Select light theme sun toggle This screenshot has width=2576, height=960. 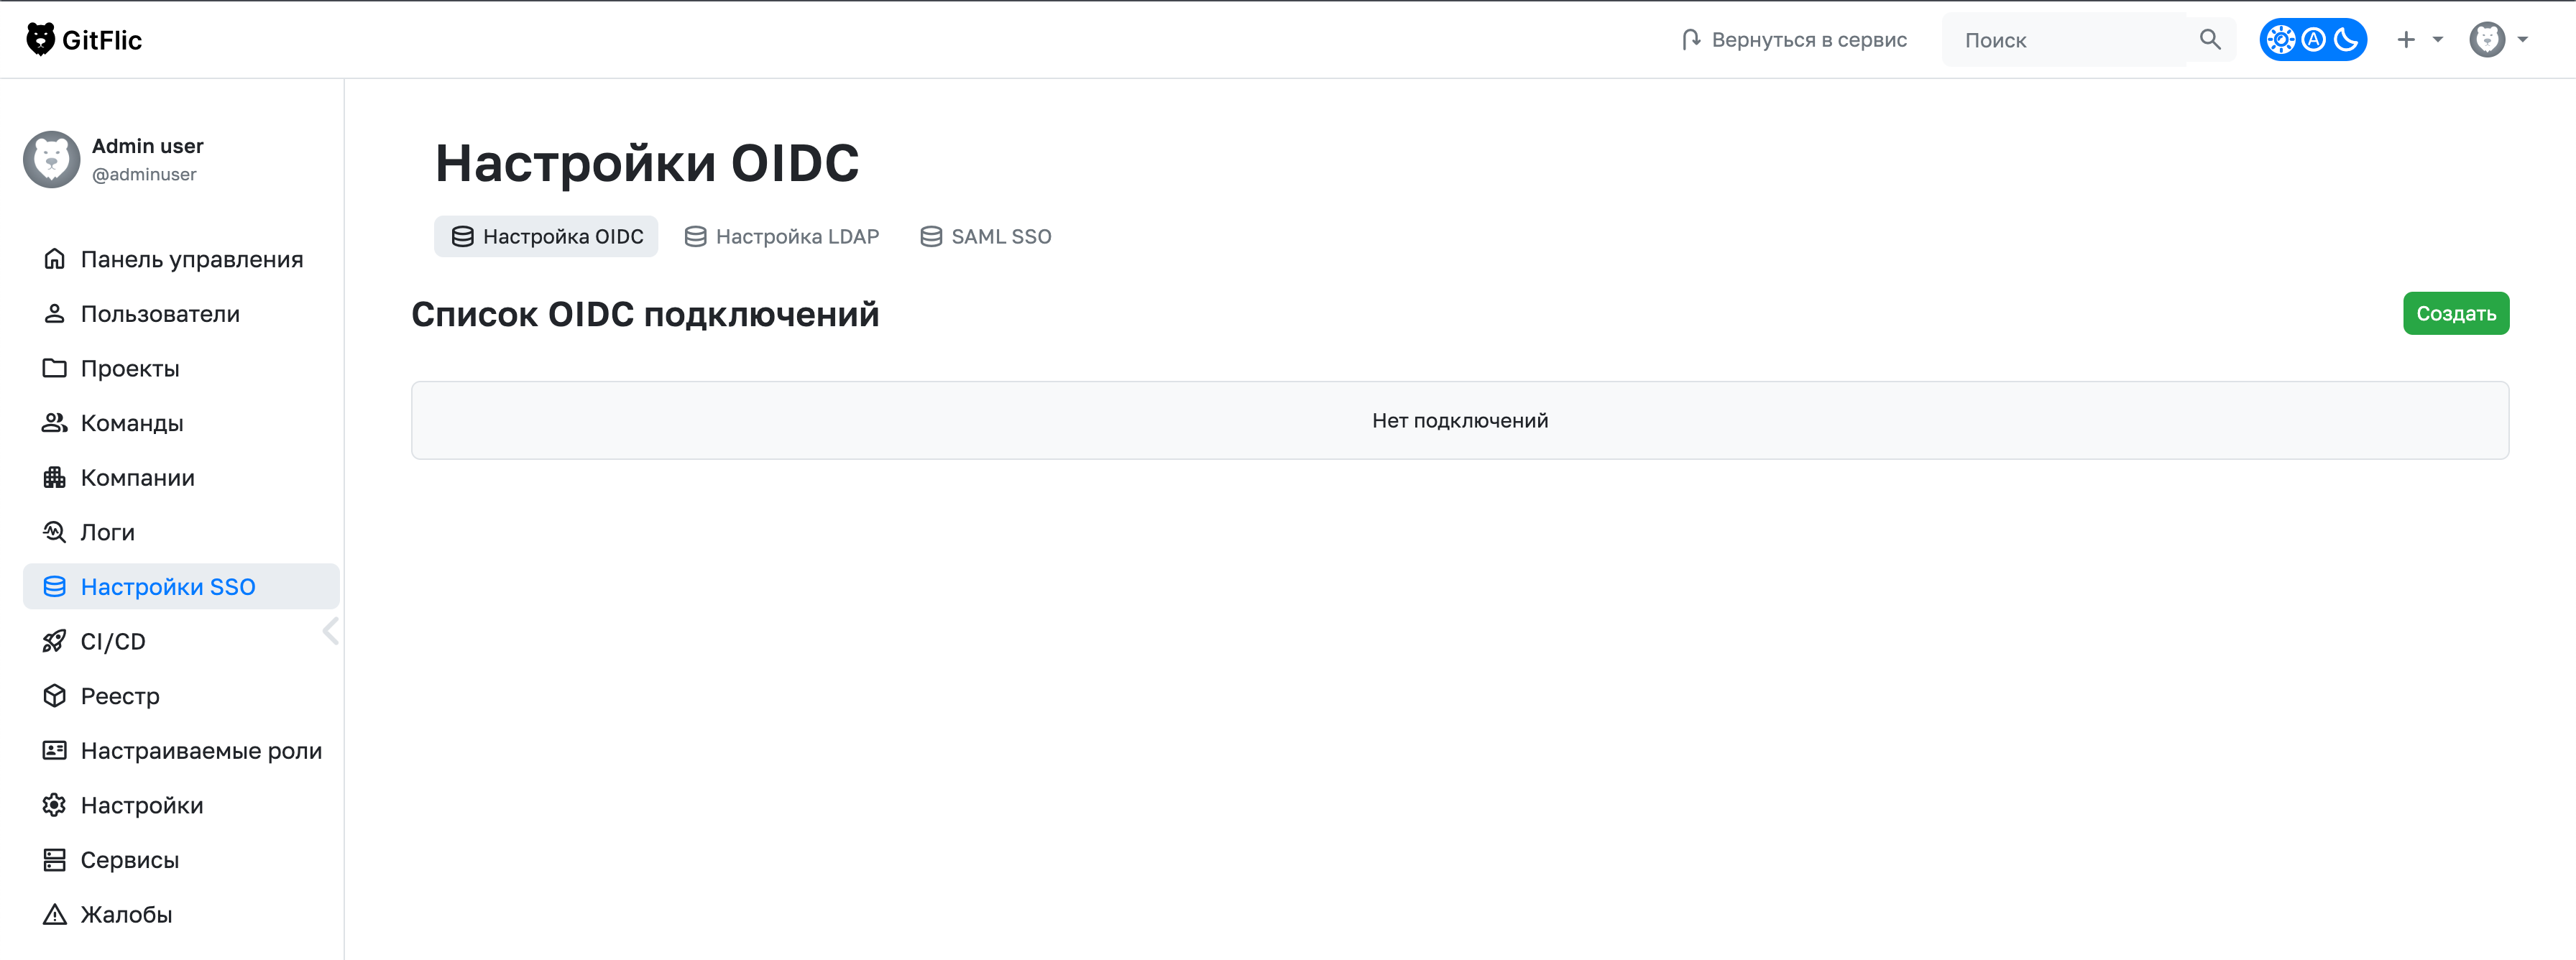(x=2281, y=40)
